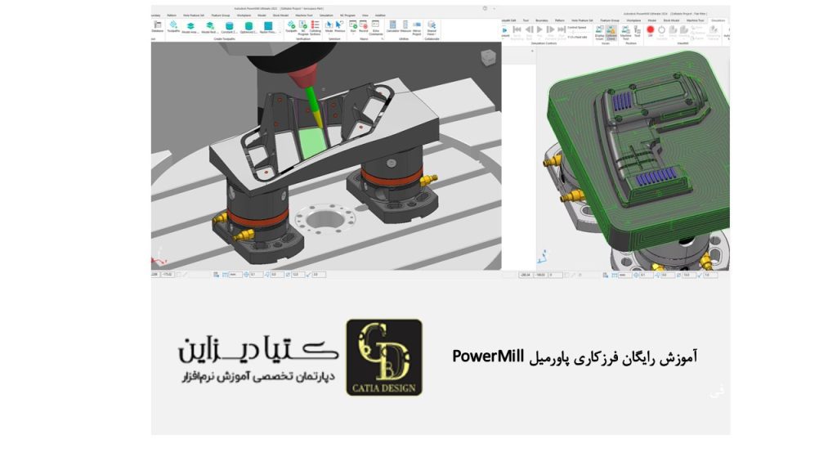Switch to the NC Program ribbon tab
Image resolution: width=837 pixels, height=471 pixels.
[347, 15]
